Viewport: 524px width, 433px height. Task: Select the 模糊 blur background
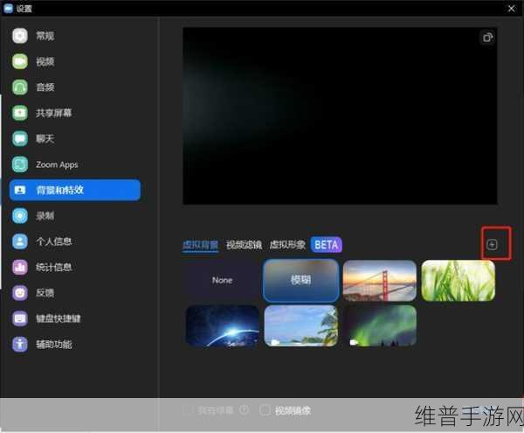[300, 281]
